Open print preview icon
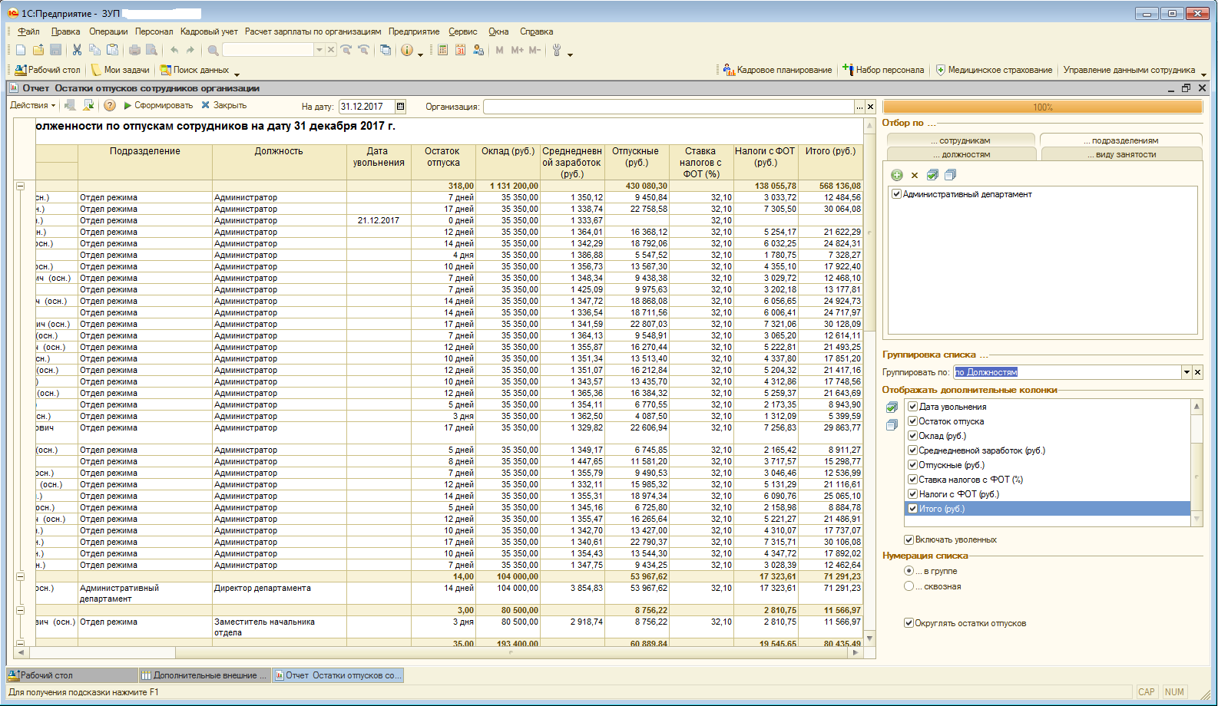This screenshot has height=706, width=1218. point(152,50)
